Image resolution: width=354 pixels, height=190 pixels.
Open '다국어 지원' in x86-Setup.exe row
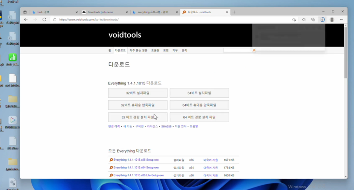(211, 160)
